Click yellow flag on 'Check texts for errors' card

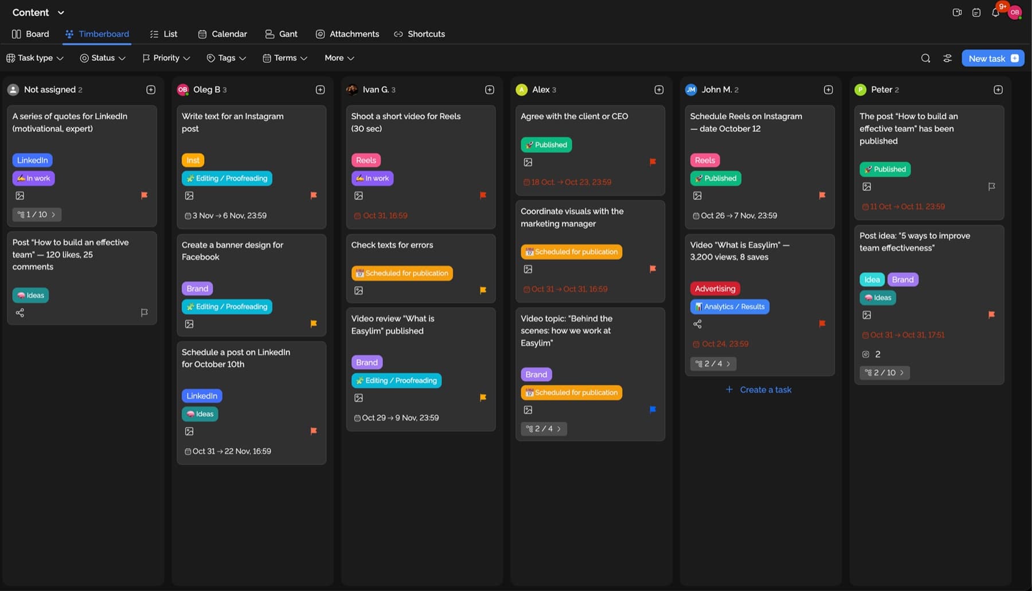[483, 291]
